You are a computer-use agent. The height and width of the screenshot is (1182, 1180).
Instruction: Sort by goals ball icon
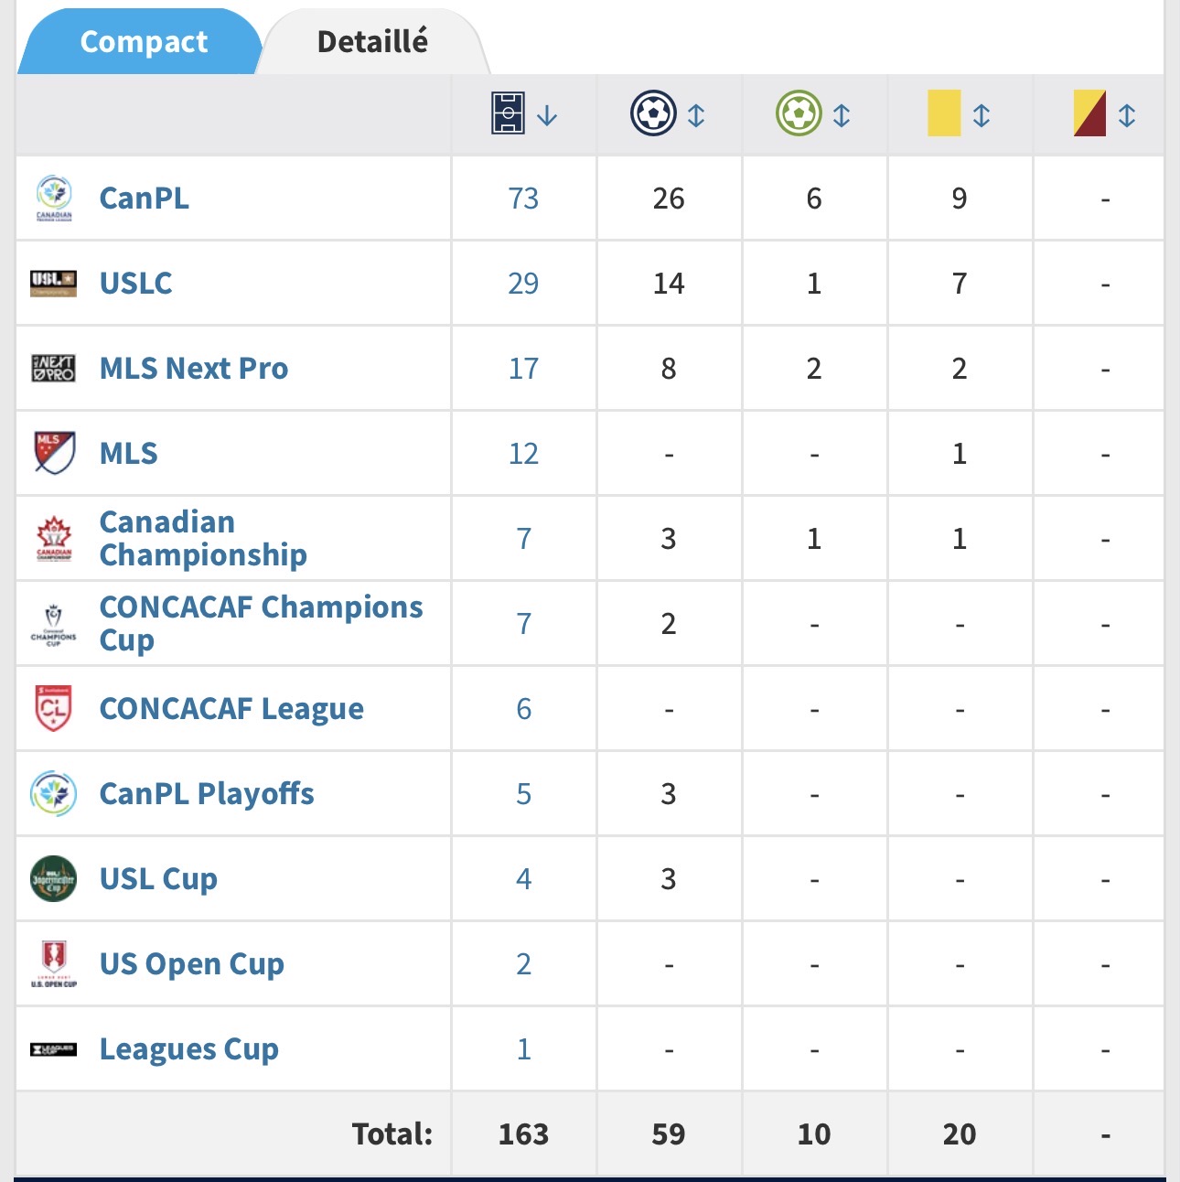click(x=653, y=114)
